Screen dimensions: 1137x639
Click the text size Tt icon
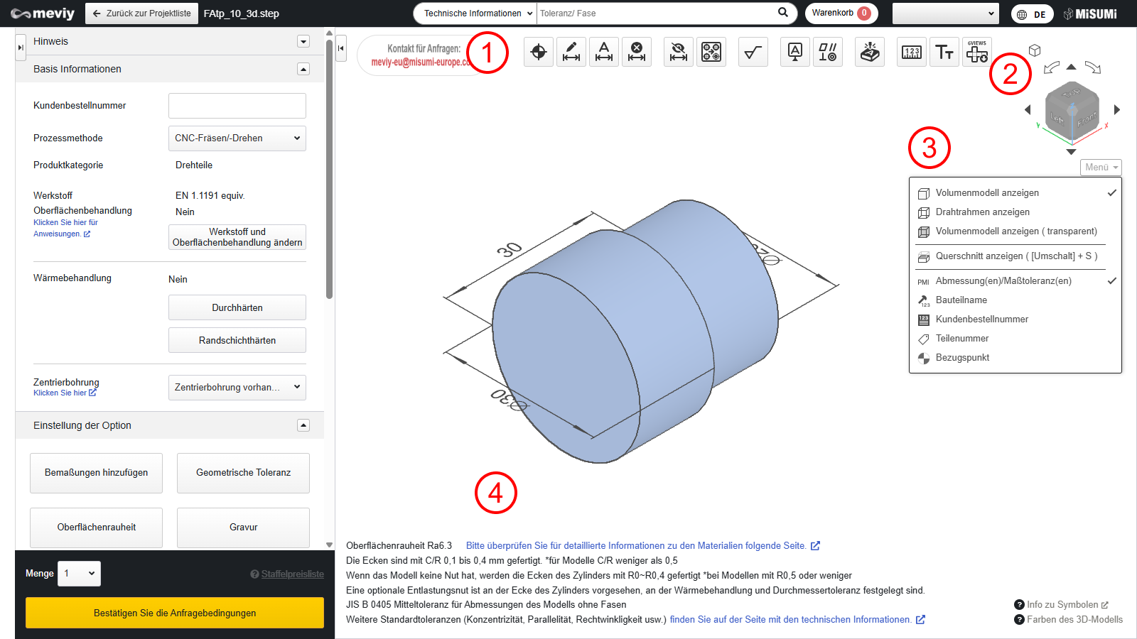pyautogui.click(x=944, y=52)
